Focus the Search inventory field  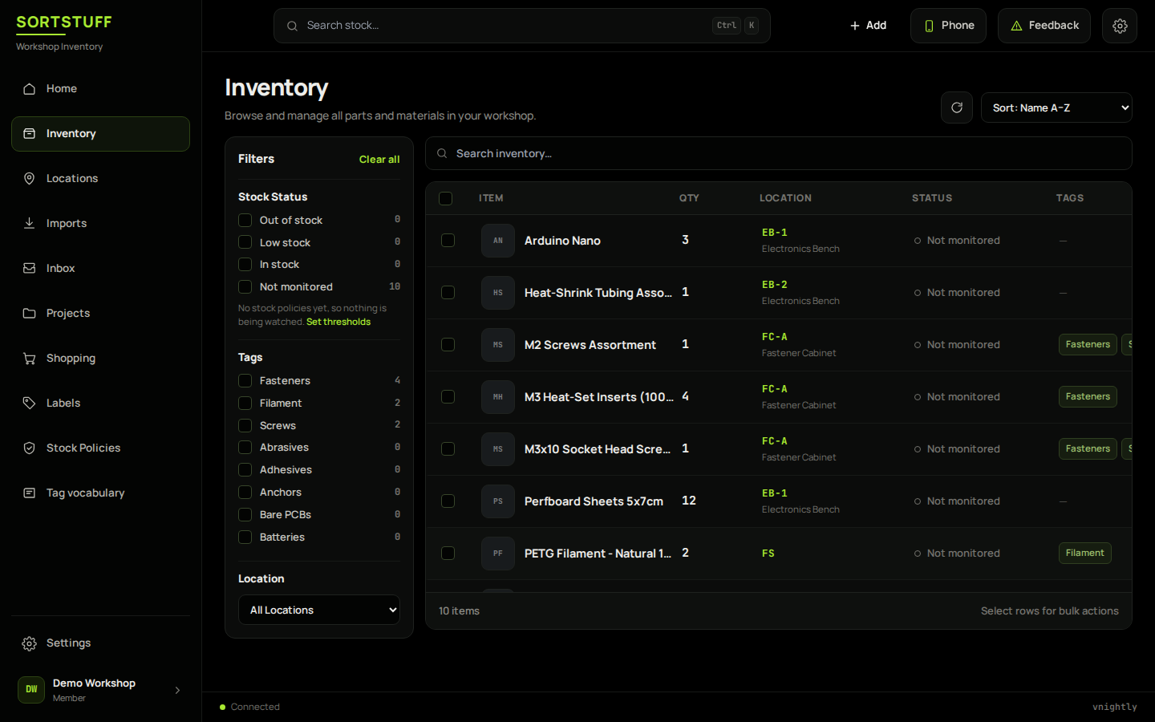tap(779, 153)
